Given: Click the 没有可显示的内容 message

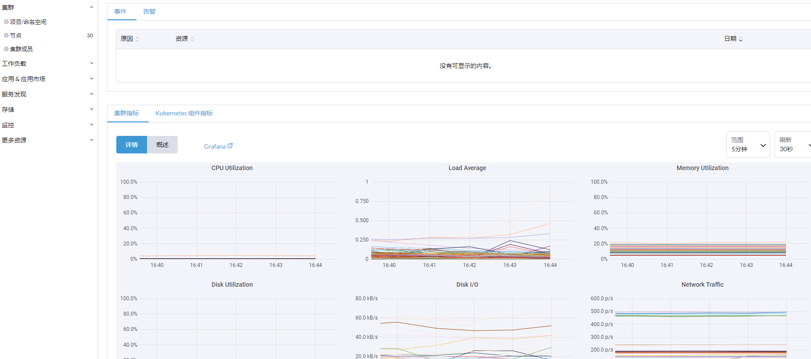Looking at the screenshot, I should pyautogui.click(x=466, y=66).
